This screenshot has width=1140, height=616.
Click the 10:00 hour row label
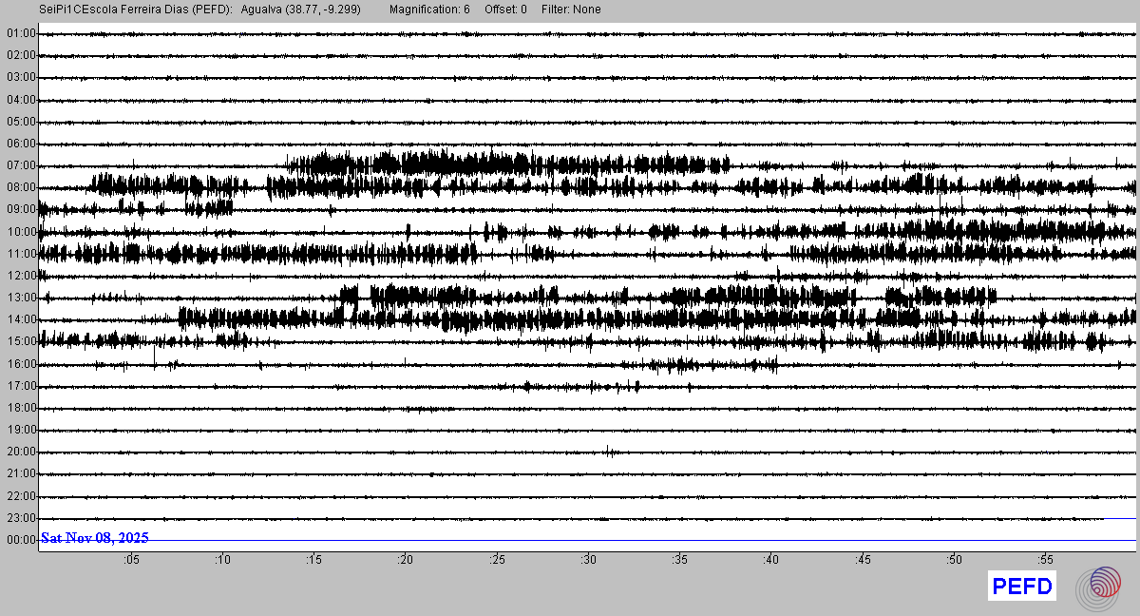(x=20, y=232)
